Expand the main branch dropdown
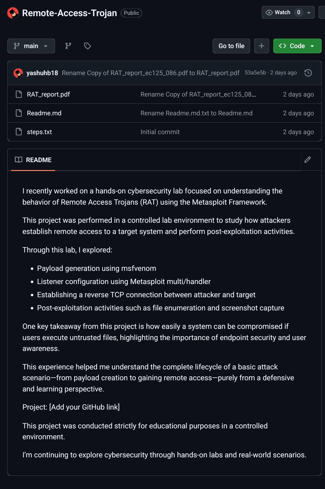Viewport: 325px width, 489px height. 31,46
